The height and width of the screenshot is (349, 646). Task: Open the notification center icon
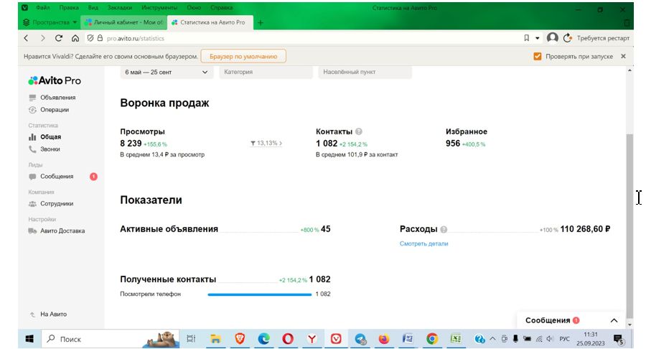[x=618, y=339]
